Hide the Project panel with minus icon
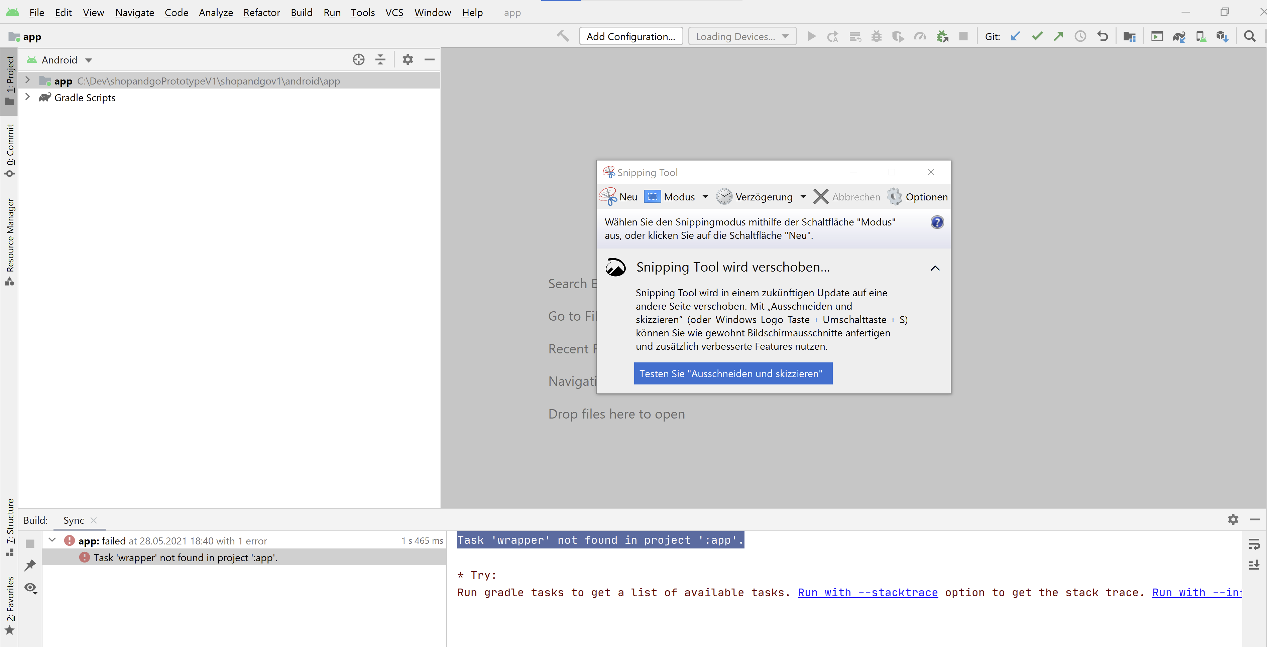 click(429, 59)
